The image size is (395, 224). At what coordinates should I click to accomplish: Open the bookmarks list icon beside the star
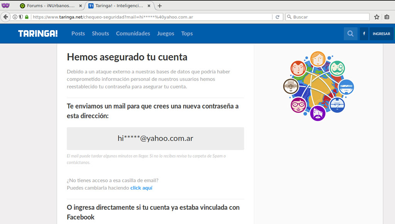click(387, 17)
